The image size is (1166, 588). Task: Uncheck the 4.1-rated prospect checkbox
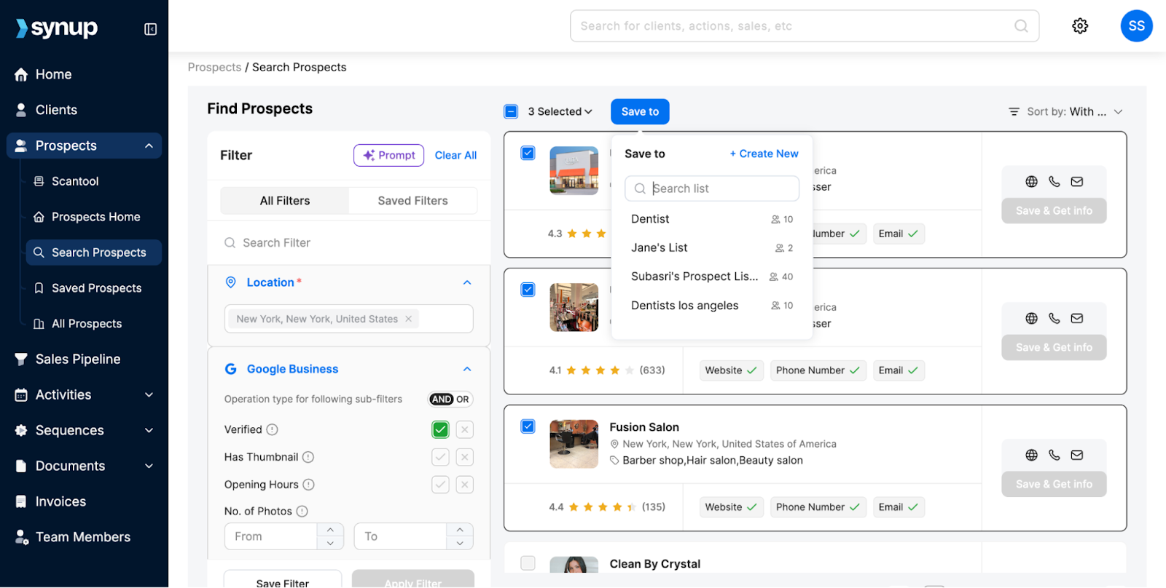click(528, 290)
